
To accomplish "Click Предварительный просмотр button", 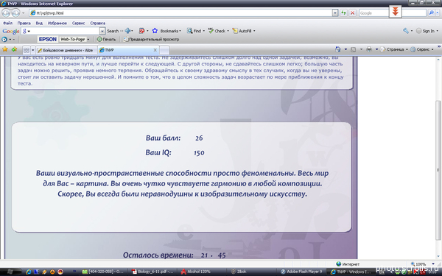I will (x=151, y=40).
